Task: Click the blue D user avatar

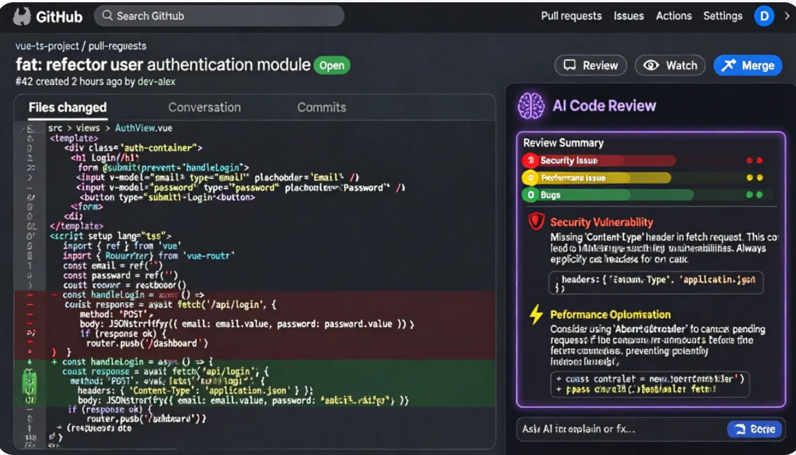Action: tap(764, 16)
